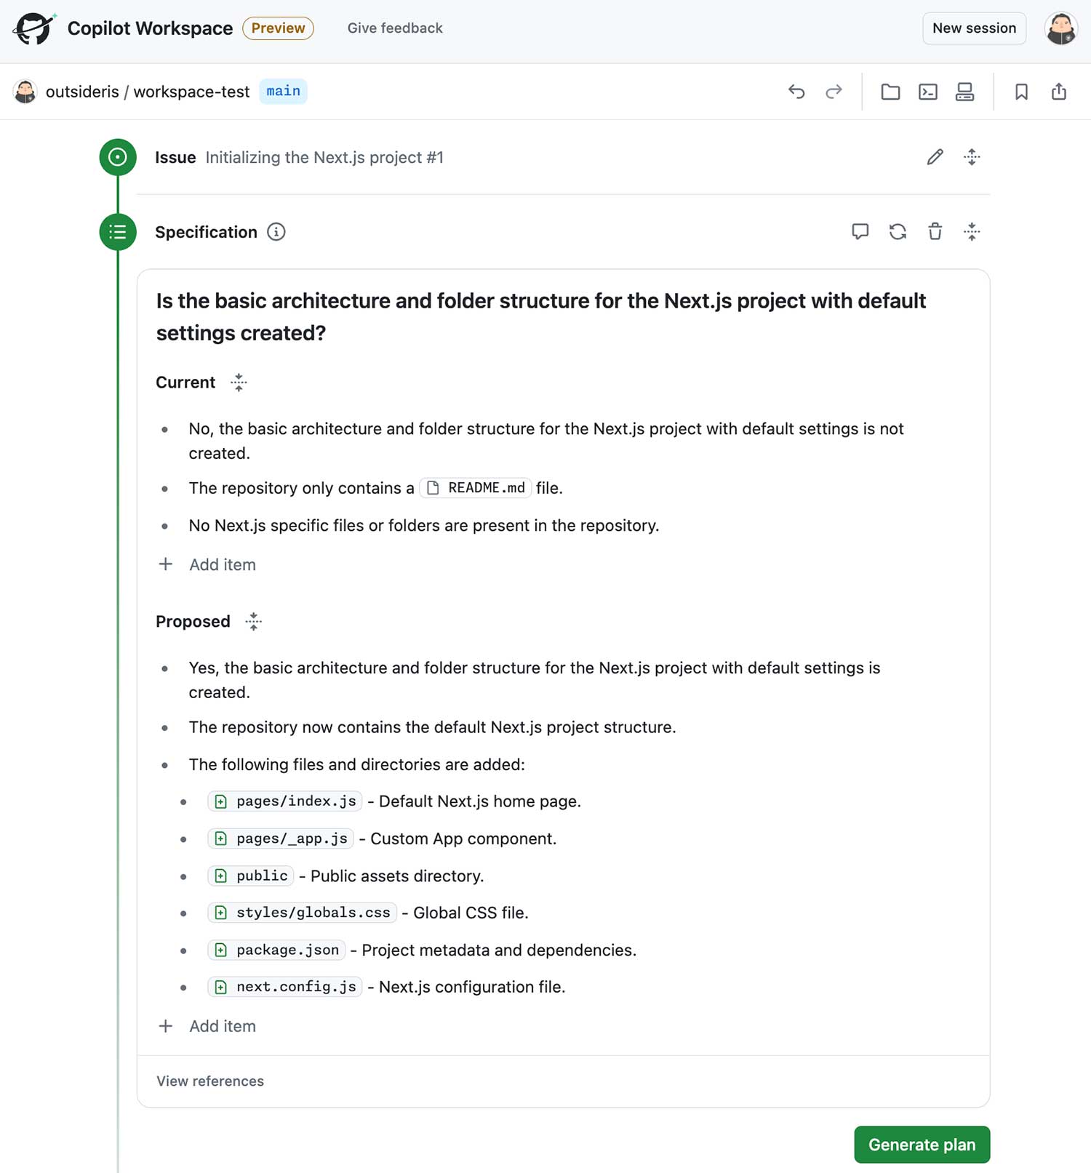Open the file browser folder icon
This screenshot has height=1173, width=1091.
(x=890, y=92)
